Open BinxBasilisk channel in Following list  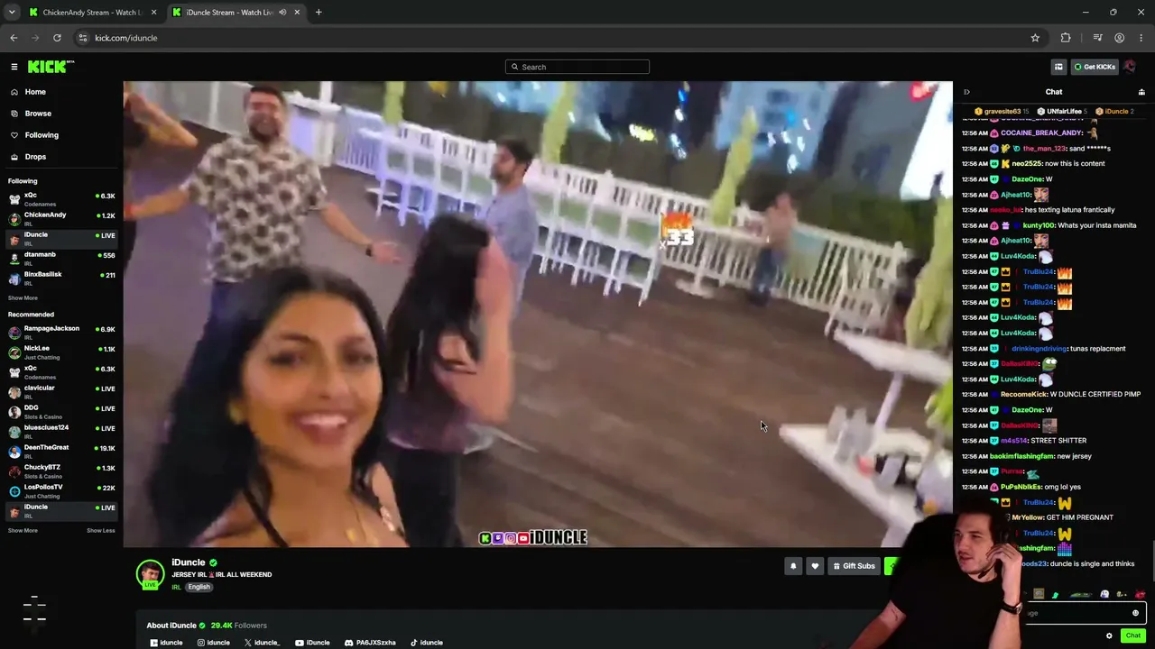(60, 278)
